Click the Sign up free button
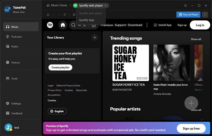212x136 pixels. tap(191, 128)
